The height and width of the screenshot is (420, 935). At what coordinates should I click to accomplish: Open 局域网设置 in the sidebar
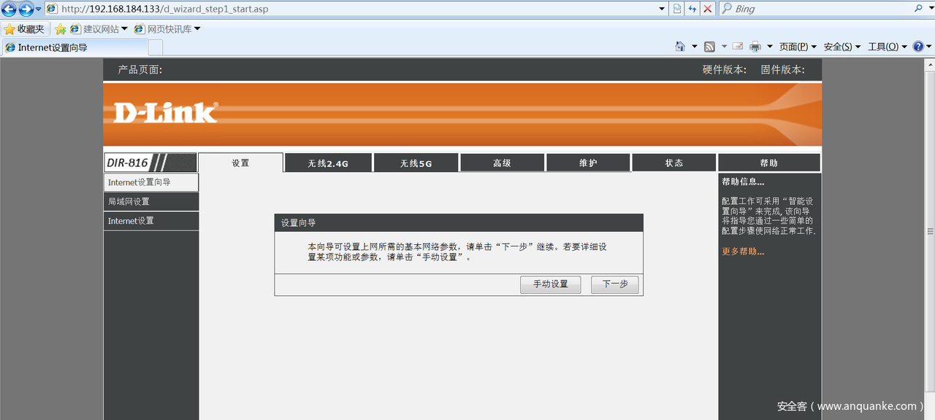click(151, 202)
